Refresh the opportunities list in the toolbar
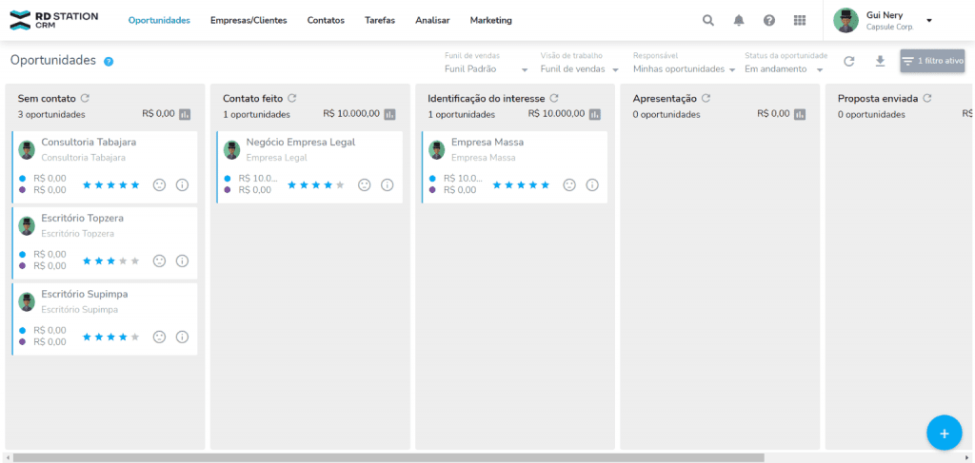The image size is (975, 463). [849, 62]
